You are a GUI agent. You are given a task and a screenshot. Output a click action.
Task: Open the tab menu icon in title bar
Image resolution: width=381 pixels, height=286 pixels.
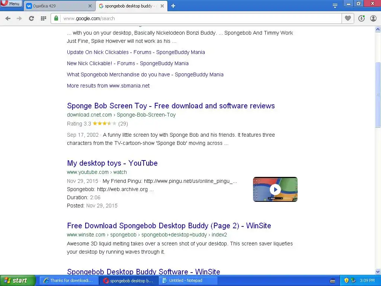coord(335,6)
